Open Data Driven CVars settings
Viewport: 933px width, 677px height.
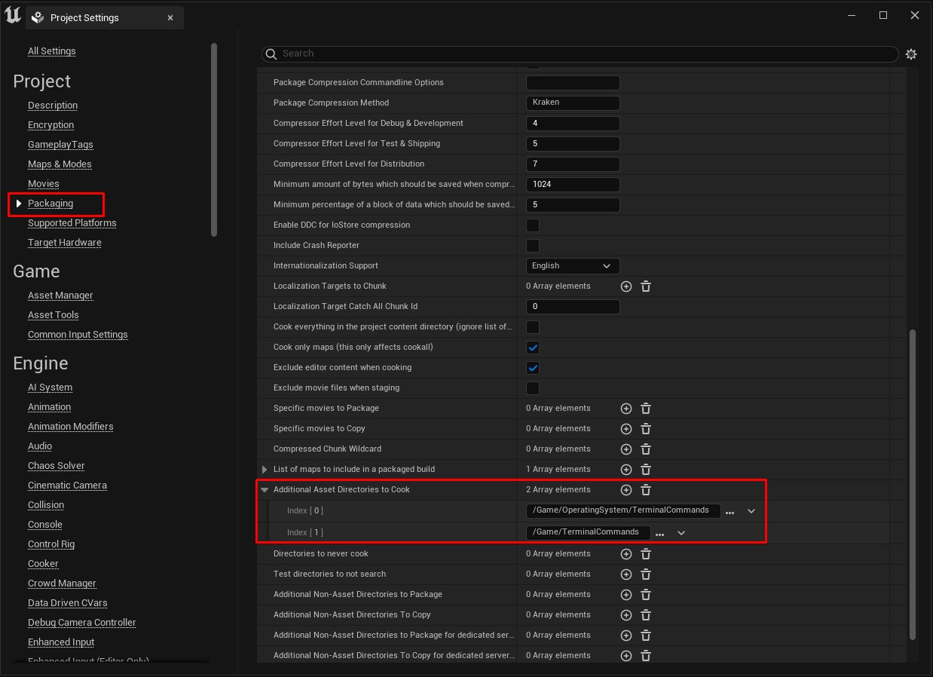tap(68, 603)
